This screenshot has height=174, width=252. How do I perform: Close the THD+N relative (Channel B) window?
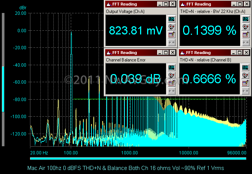[246, 53]
